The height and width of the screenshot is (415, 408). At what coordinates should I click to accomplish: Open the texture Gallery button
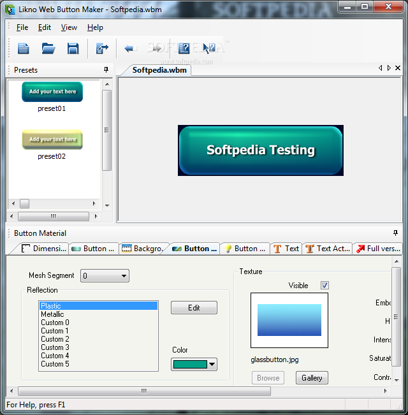click(x=312, y=377)
